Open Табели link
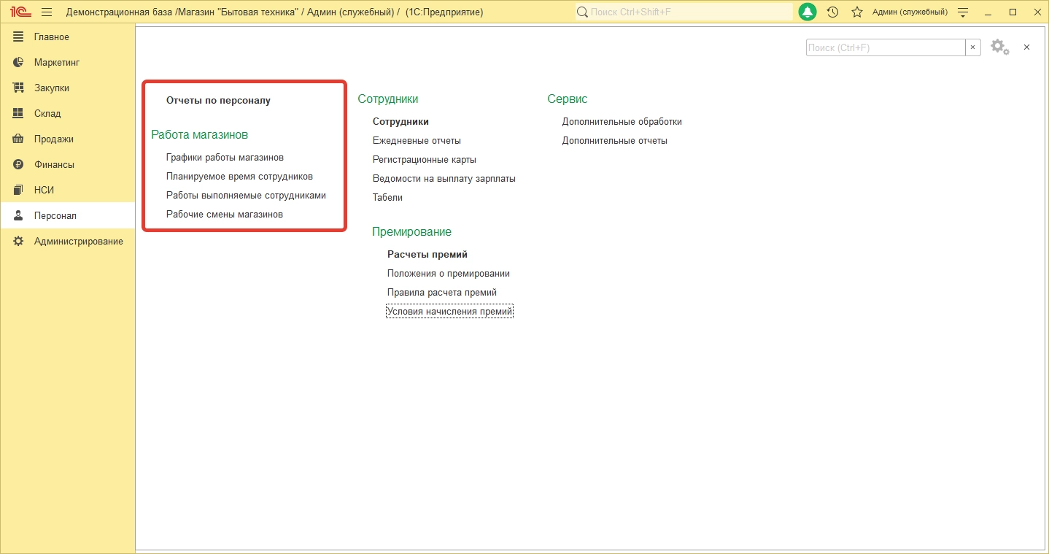The image size is (1049, 554). (x=387, y=198)
